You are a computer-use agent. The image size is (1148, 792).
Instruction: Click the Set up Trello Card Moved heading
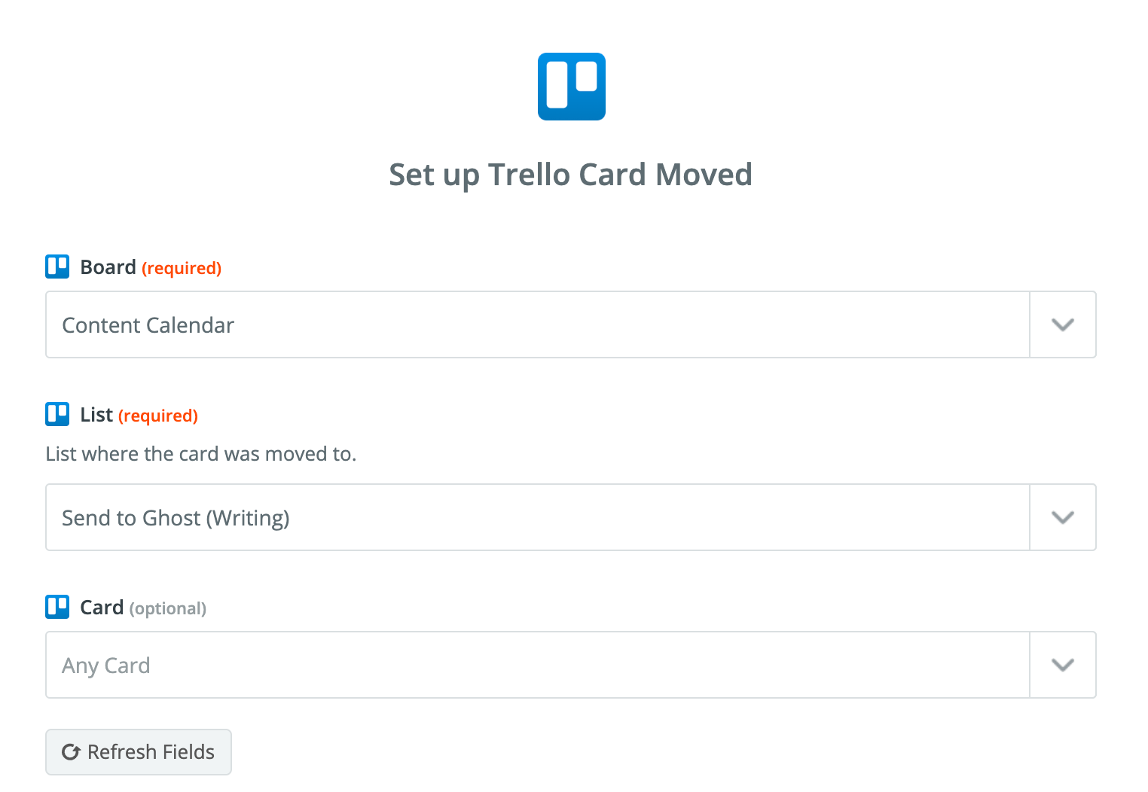click(570, 175)
